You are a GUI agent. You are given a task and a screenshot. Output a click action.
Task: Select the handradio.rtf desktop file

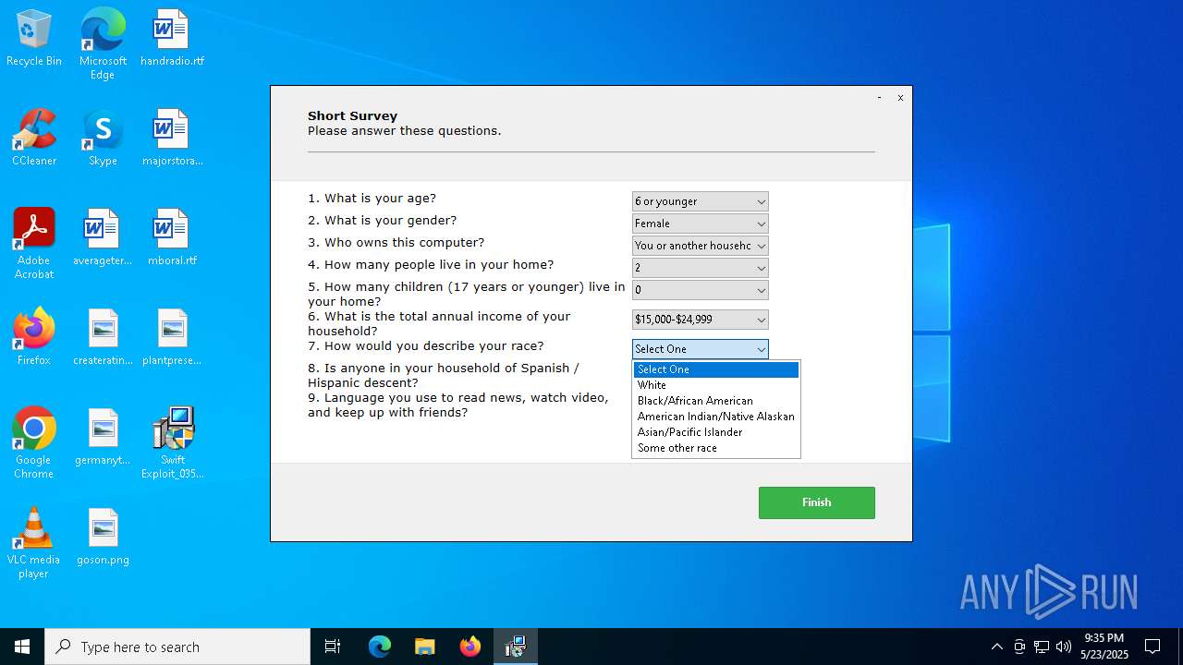pos(172,38)
